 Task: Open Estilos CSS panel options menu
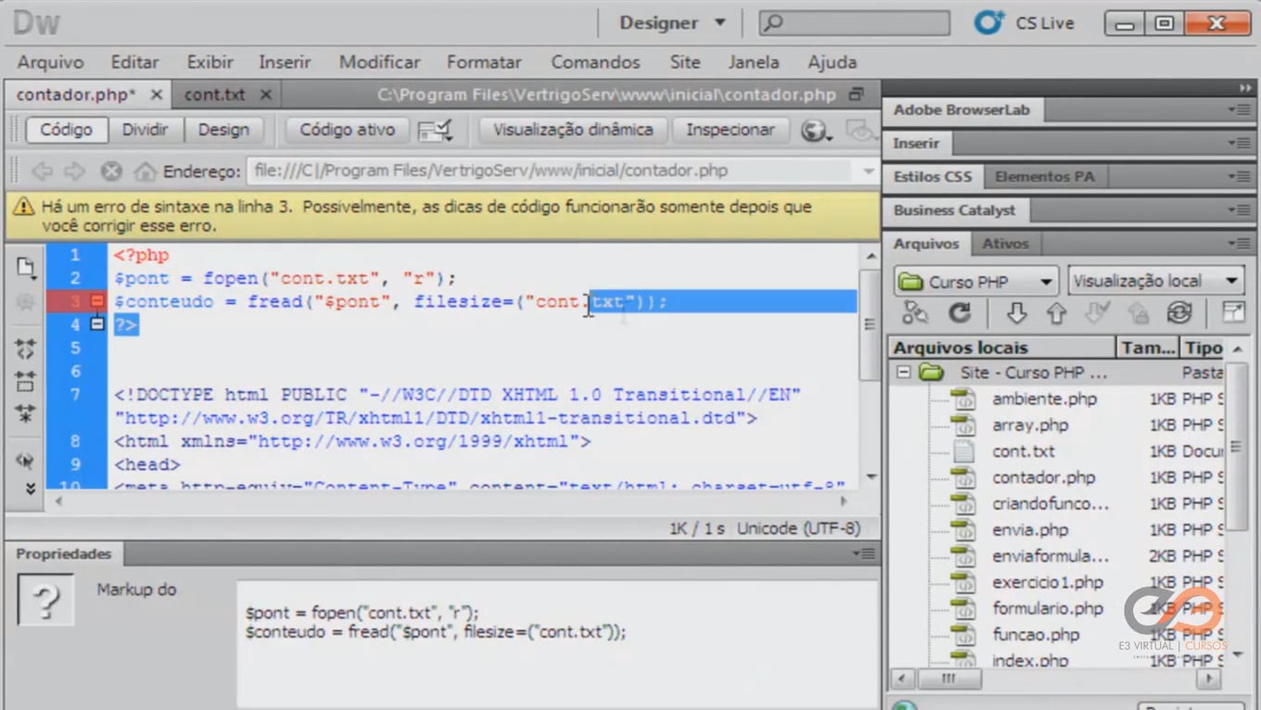(1238, 176)
